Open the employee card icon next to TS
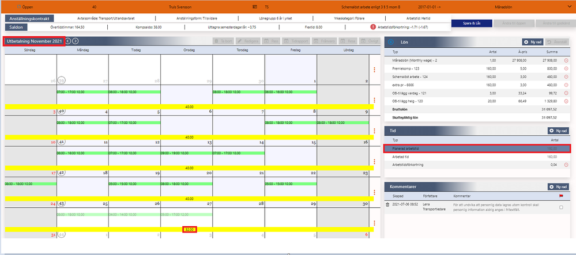Screen dimensions: 576x255 [255, 6]
